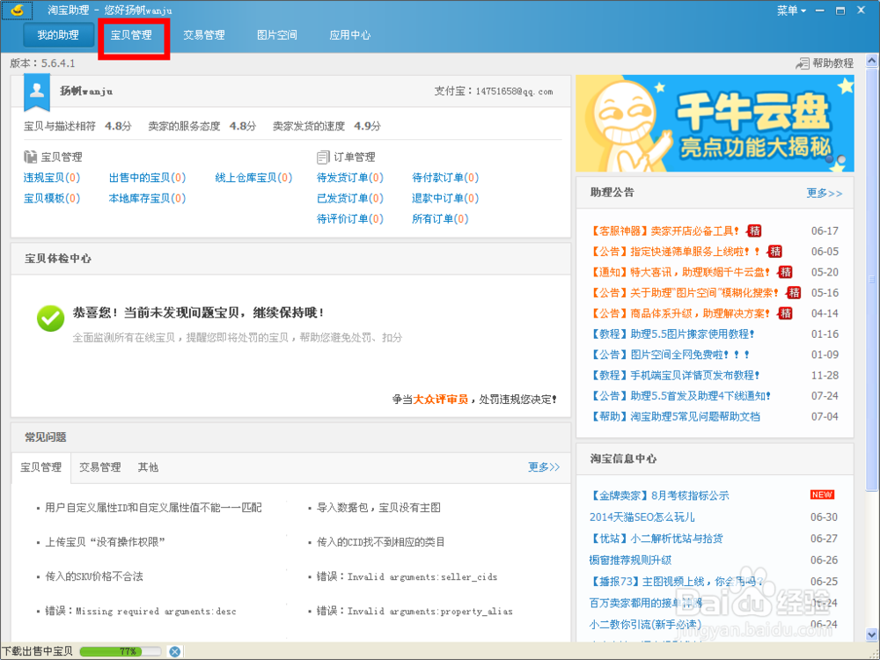Open FAQ 导入数据包，宝贝没有主图
The height and width of the screenshot is (660, 880).
(x=378, y=508)
